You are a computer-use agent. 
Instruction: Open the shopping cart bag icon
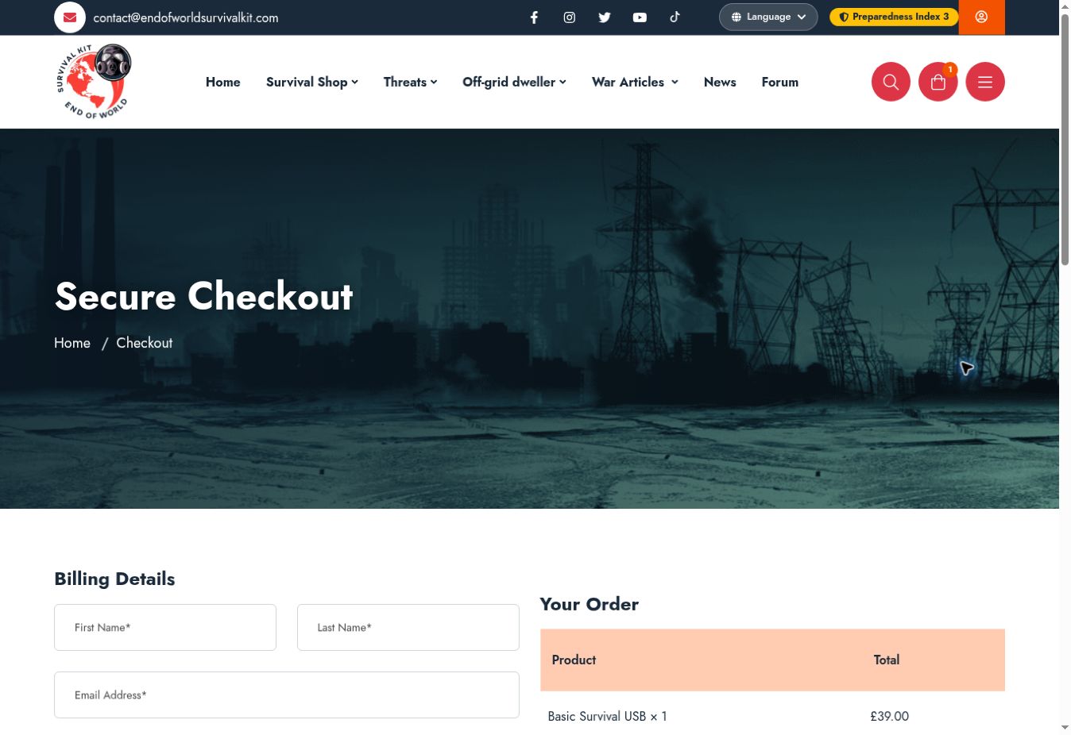pos(938,82)
